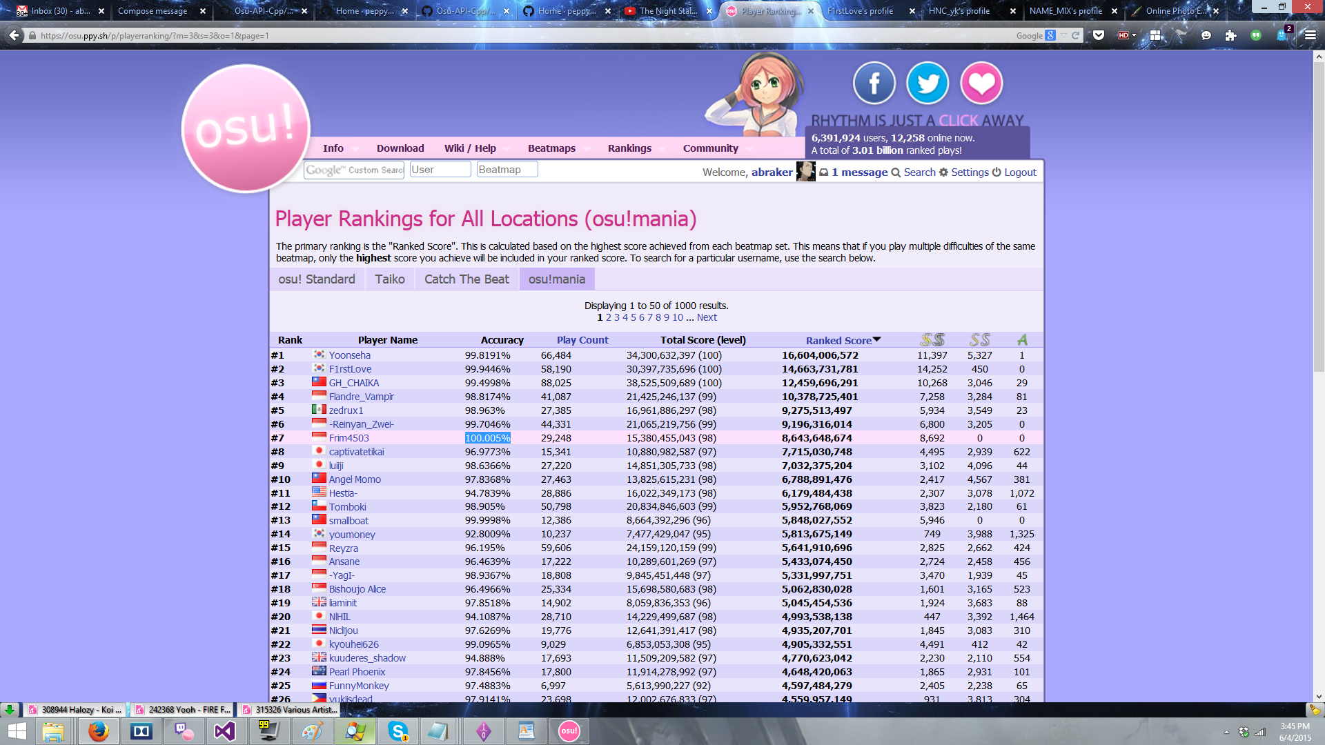This screenshot has height=745, width=1325.
Task: Open File Explorer from taskbar
Action: pyautogui.click(x=53, y=731)
